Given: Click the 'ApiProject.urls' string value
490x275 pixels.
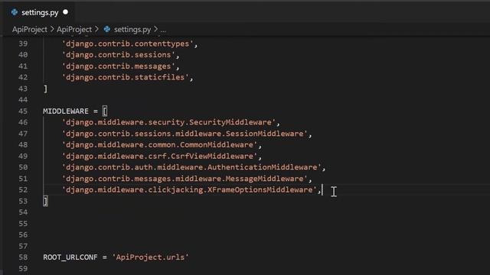Looking at the screenshot, I should click(150, 257).
